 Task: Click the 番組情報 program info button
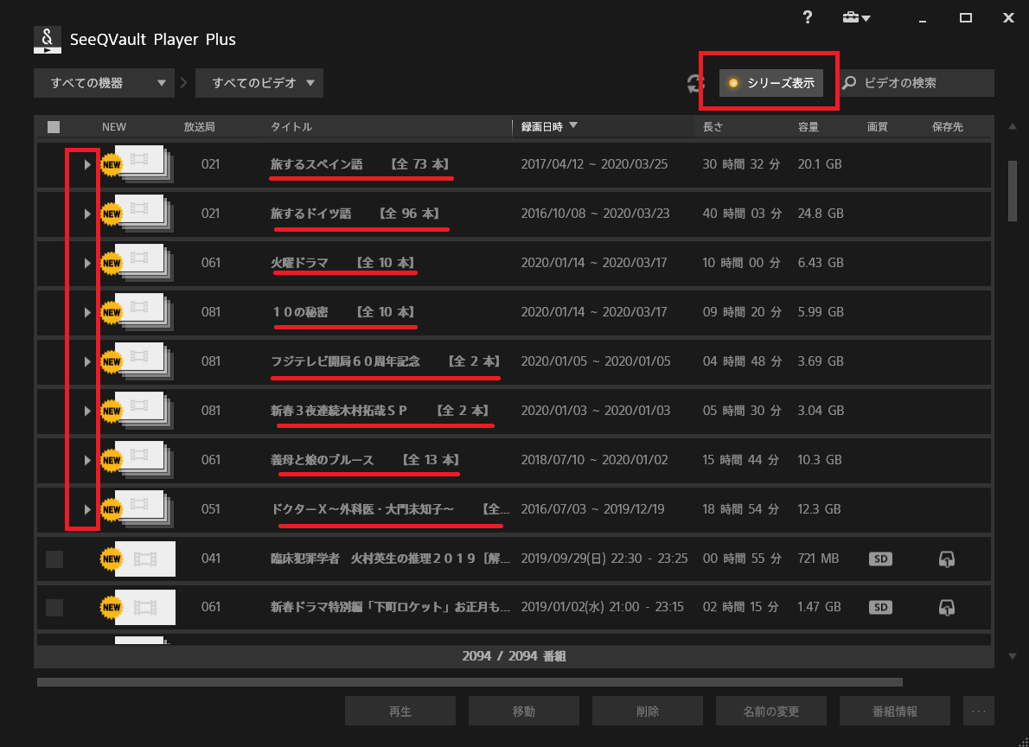point(894,712)
